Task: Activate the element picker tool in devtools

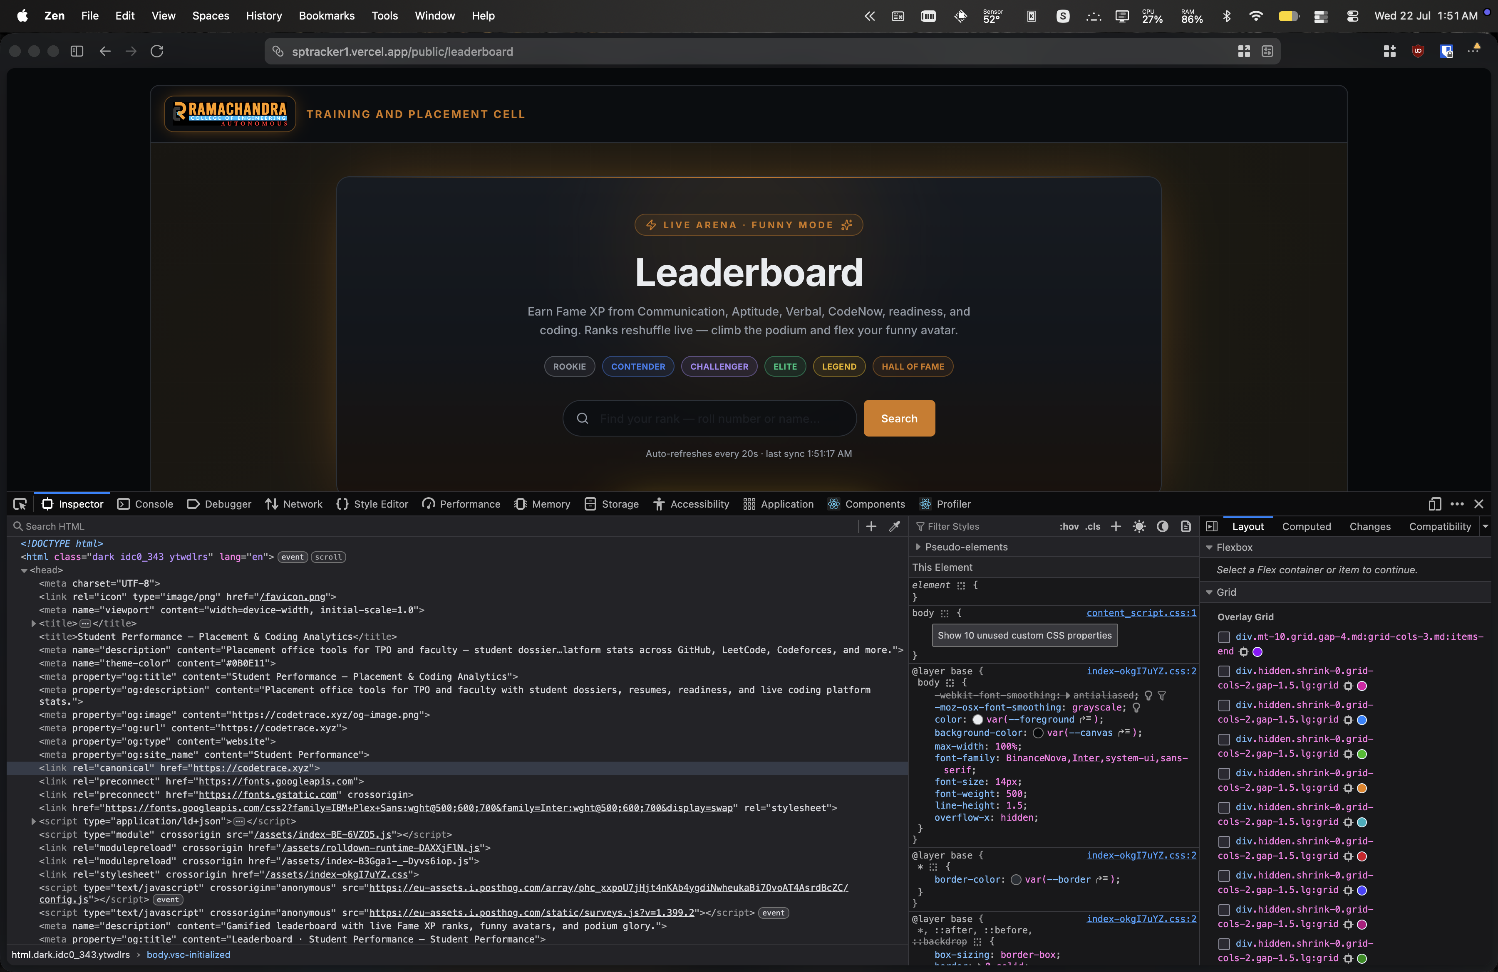Action: [20, 503]
